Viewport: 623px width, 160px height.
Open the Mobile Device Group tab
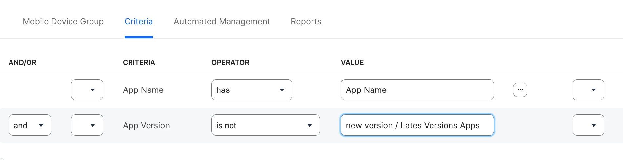(x=63, y=21)
